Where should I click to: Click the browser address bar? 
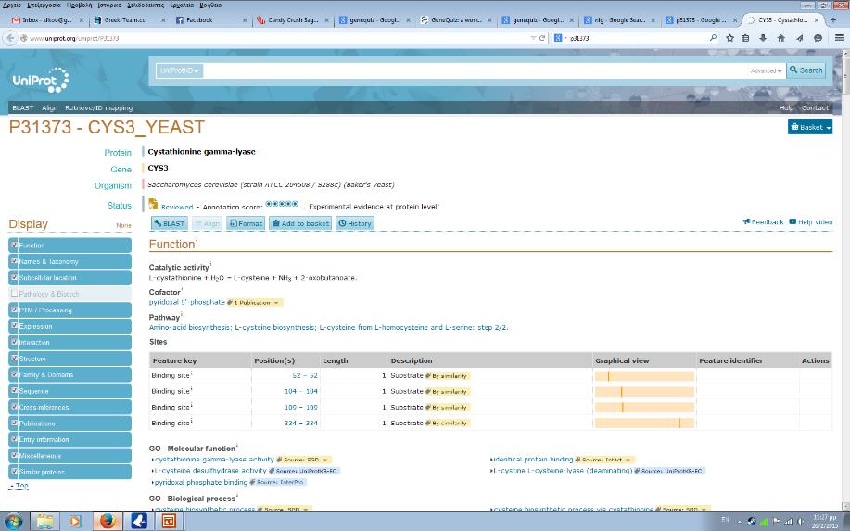[275, 38]
